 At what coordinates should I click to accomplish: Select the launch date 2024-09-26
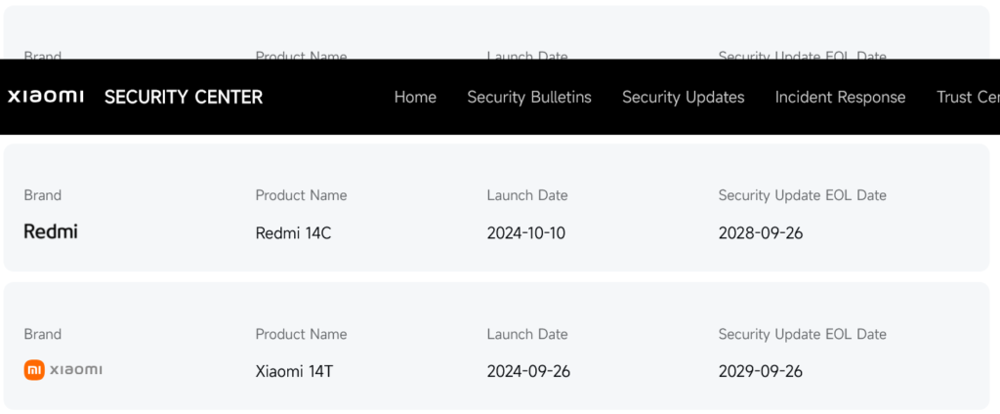coord(528,371)
